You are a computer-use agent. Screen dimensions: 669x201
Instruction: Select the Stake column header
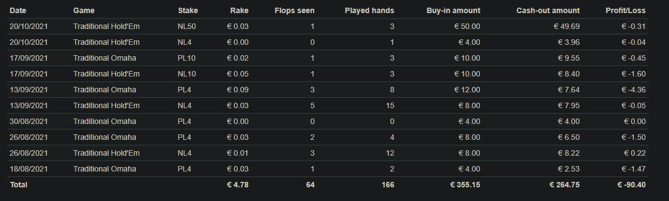[188, 10]
